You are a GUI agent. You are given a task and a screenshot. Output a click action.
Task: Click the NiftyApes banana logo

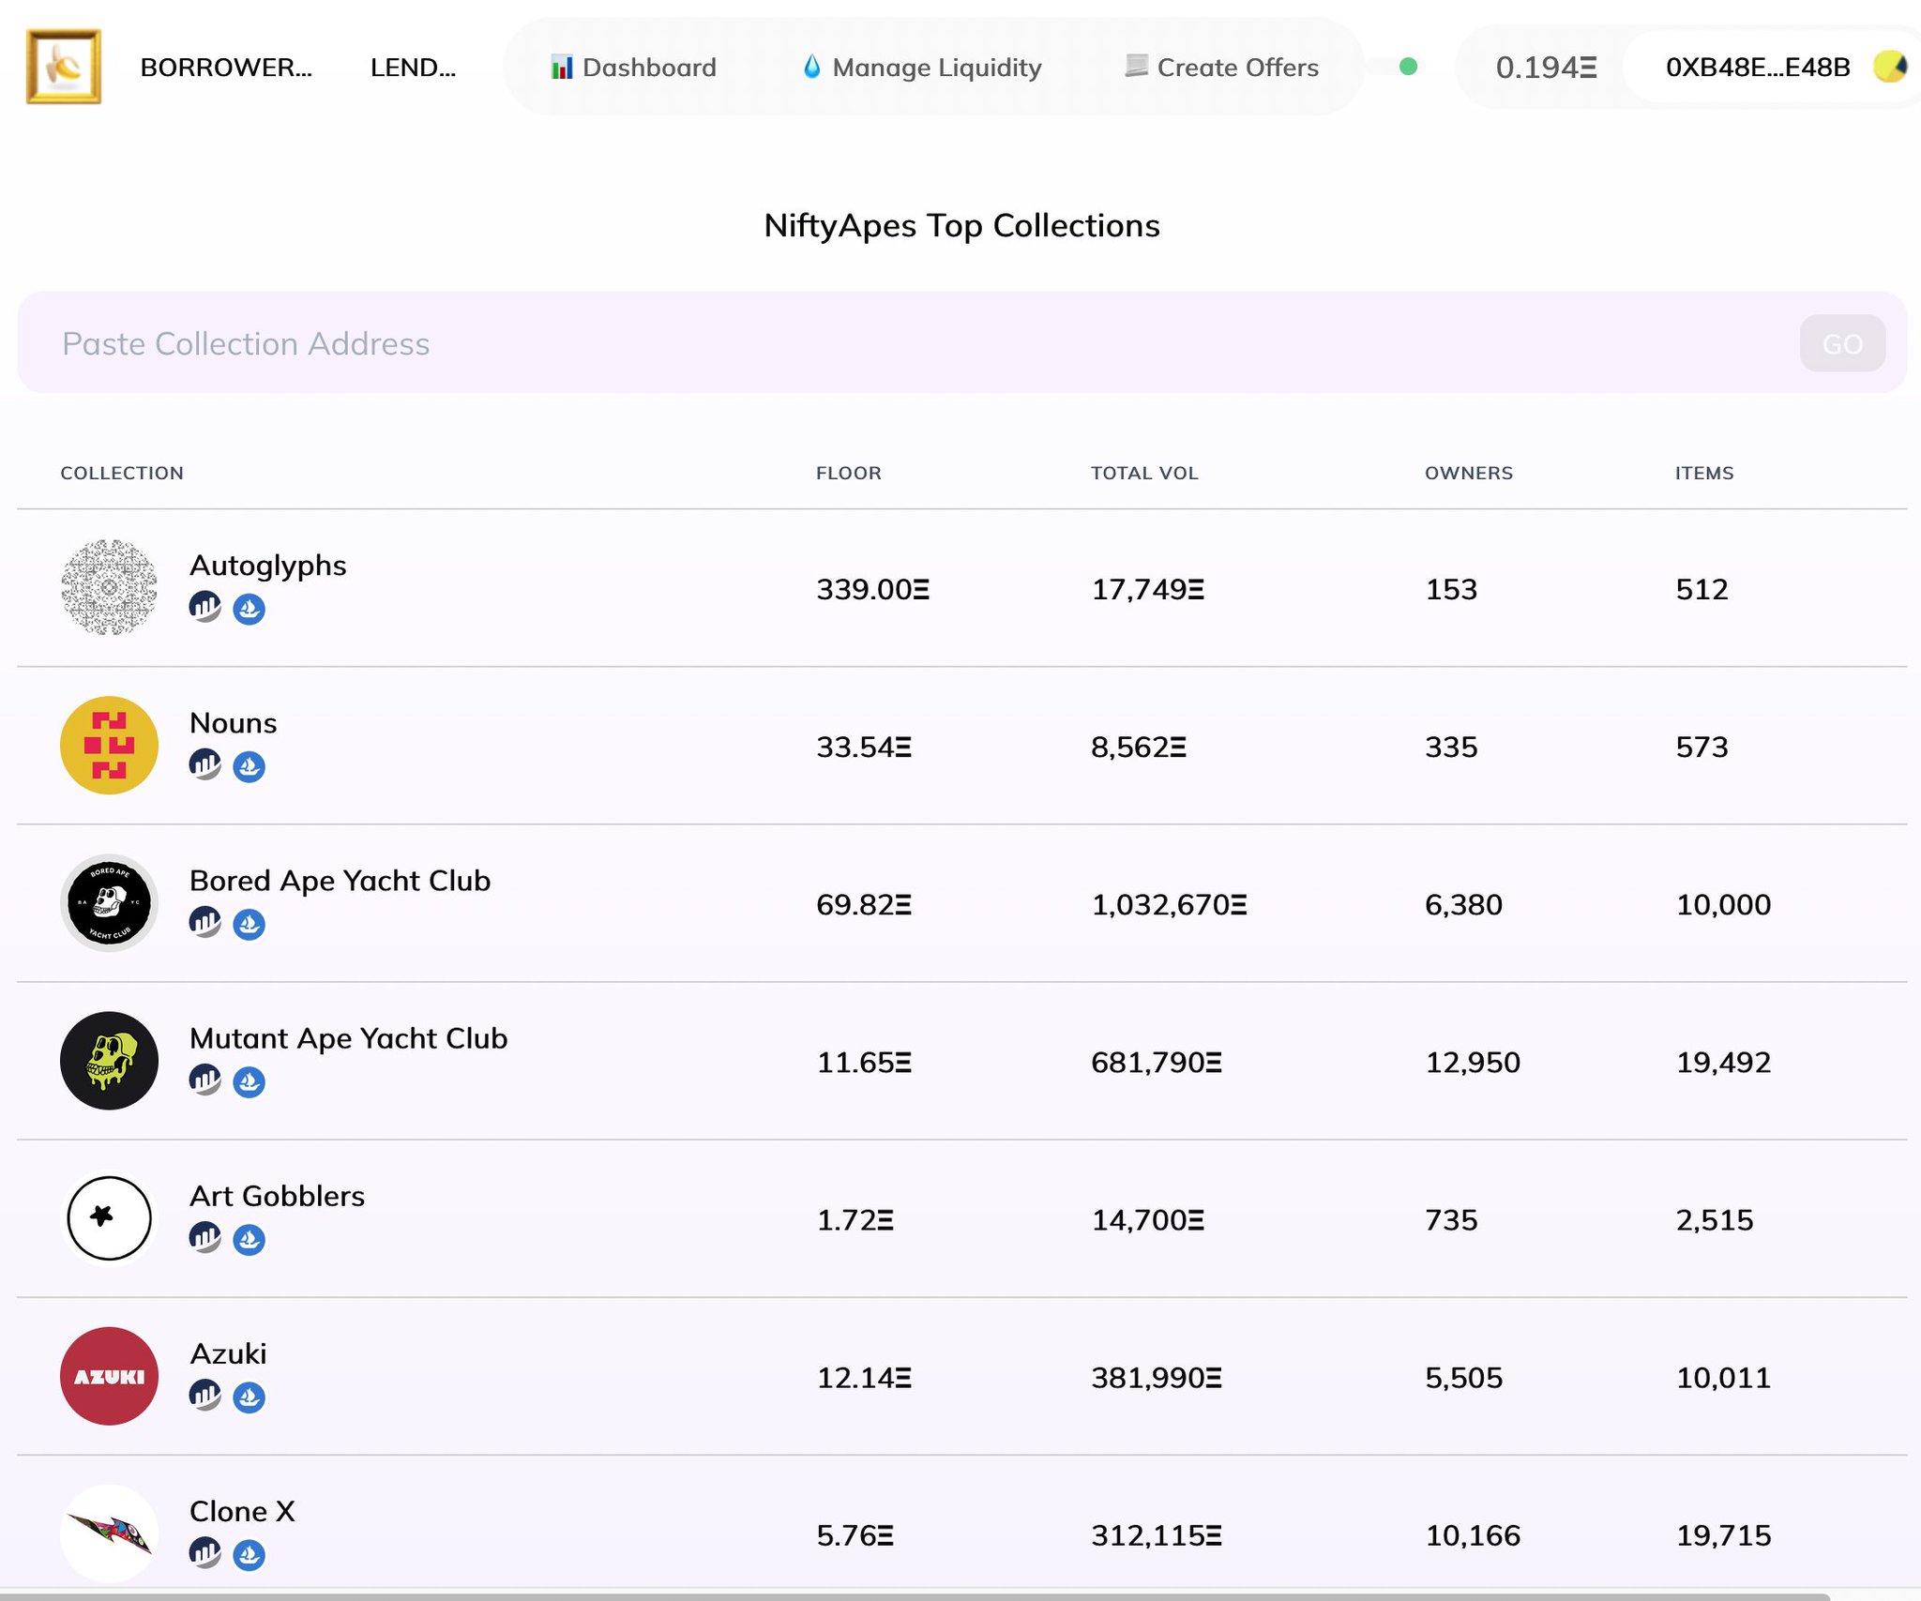pos(64,67)
